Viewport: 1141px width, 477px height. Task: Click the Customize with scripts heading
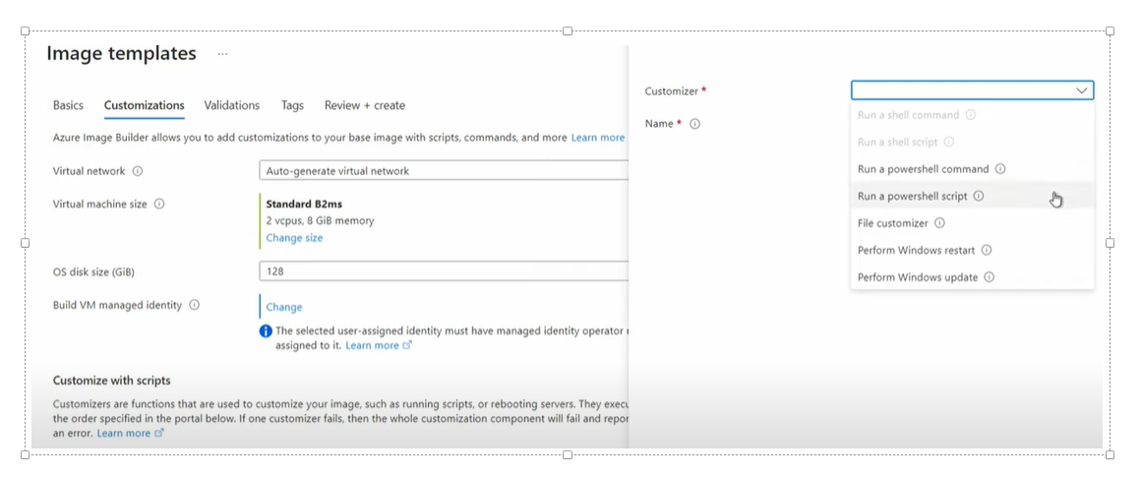[x=112, y=381]
